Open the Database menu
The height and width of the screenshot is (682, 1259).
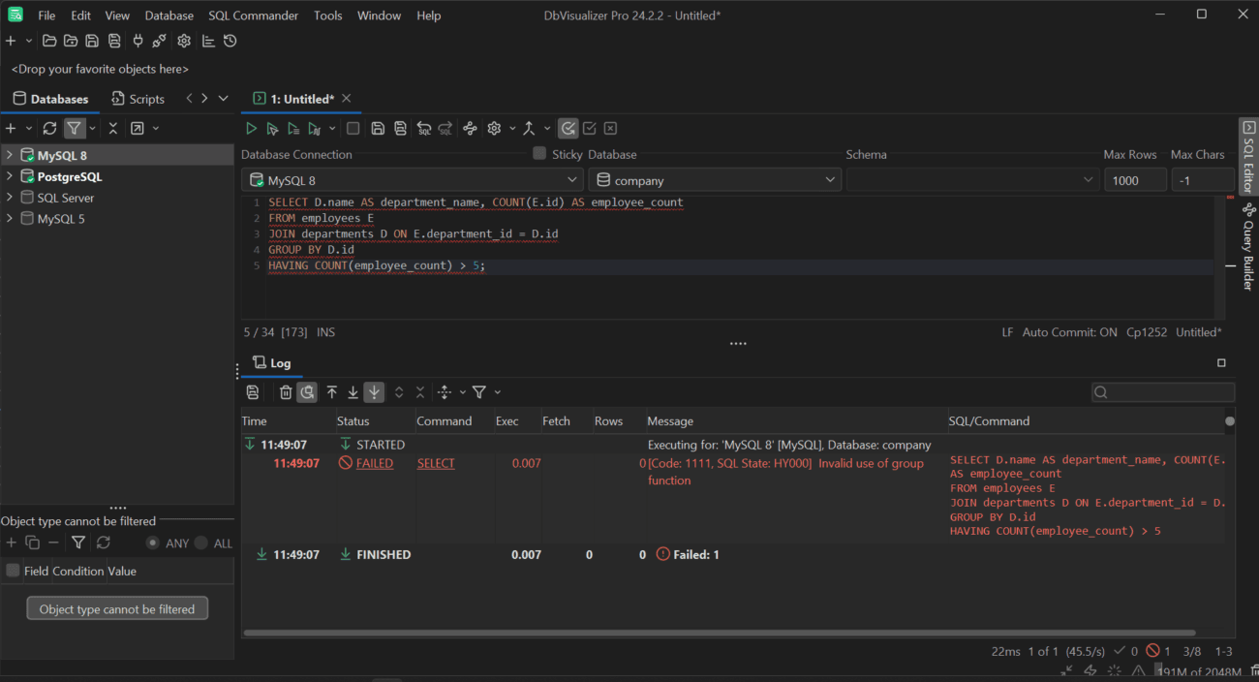click(x=169, y=15)
